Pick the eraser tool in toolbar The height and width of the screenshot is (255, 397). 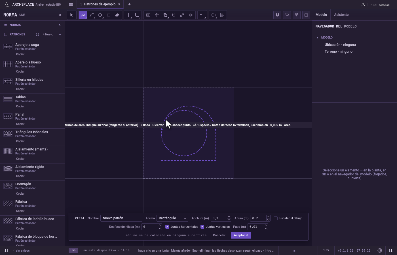[117, 15]
